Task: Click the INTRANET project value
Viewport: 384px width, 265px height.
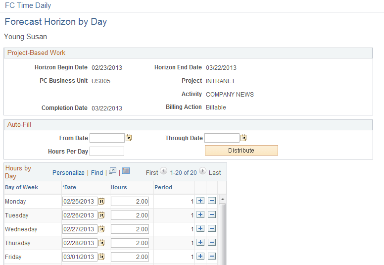Action: pyautogui.click(x=220, y=81)
